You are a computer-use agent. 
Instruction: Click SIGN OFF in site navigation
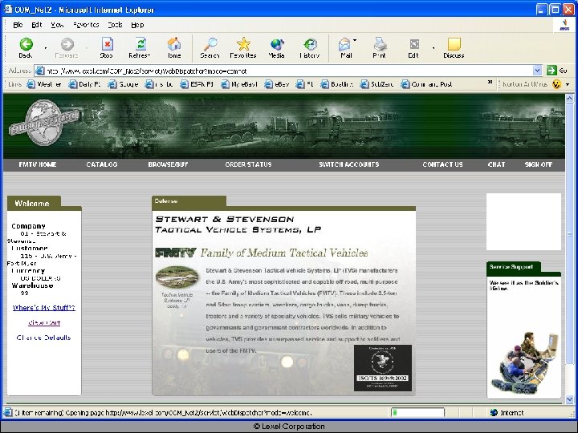[x=539, y=164]
